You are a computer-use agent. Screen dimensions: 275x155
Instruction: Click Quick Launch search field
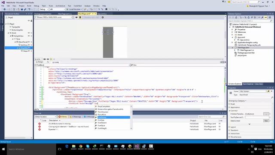click(246, 2)
